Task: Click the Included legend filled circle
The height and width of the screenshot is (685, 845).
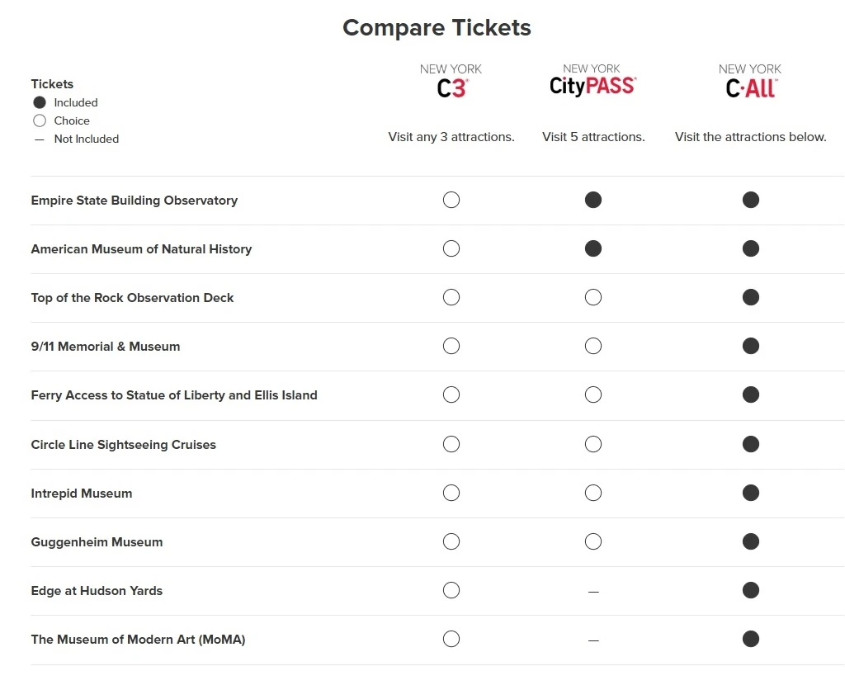Action: (40, 102)
